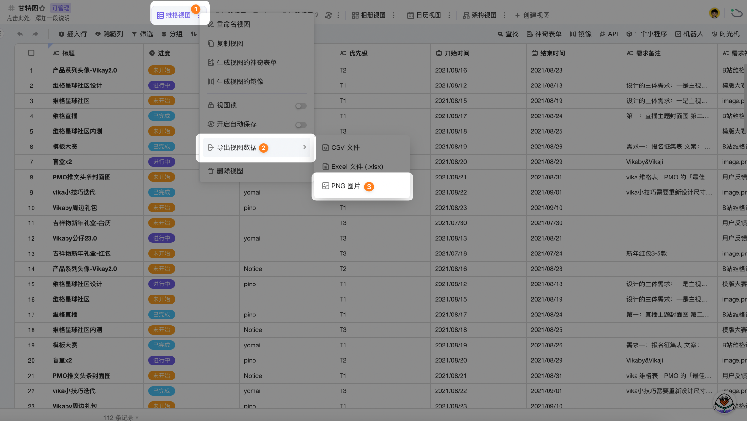
Task: Click the description field under the 甘特图 title
Action: click(x=38, y=18)
